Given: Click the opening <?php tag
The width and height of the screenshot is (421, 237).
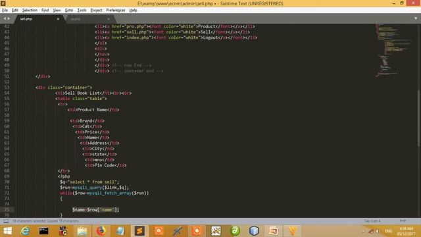Looking at the screenshot, I should 64,176.
